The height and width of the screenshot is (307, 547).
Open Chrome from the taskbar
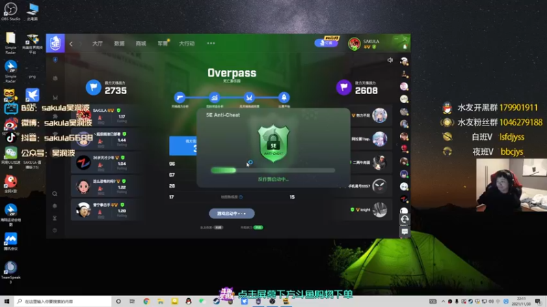point(146,302)
